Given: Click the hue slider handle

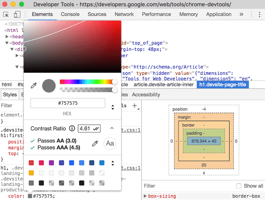Looking at the screenshot, I should point(115,82).
